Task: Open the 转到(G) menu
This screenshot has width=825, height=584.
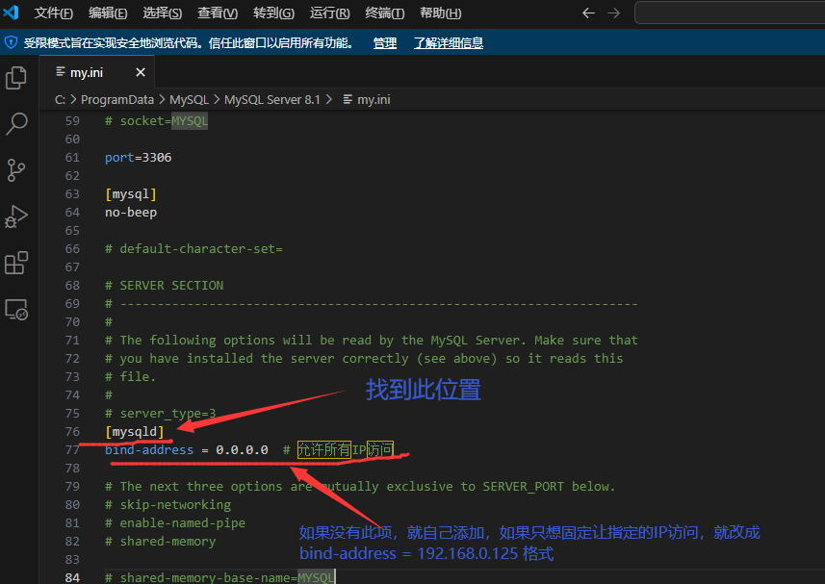Action: point(273,13)
